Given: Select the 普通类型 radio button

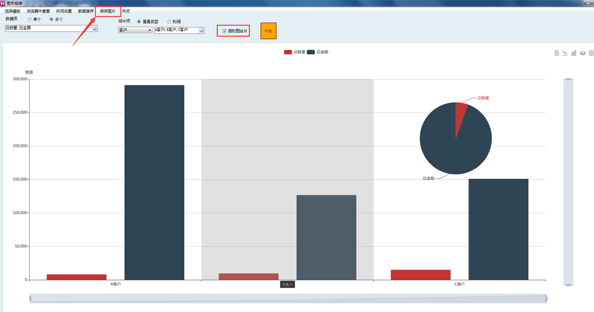Looking at the screenshot, I should pos(139,22).
